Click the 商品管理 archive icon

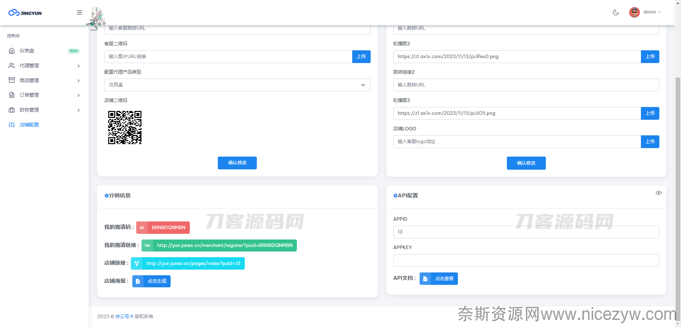point(12,80)
